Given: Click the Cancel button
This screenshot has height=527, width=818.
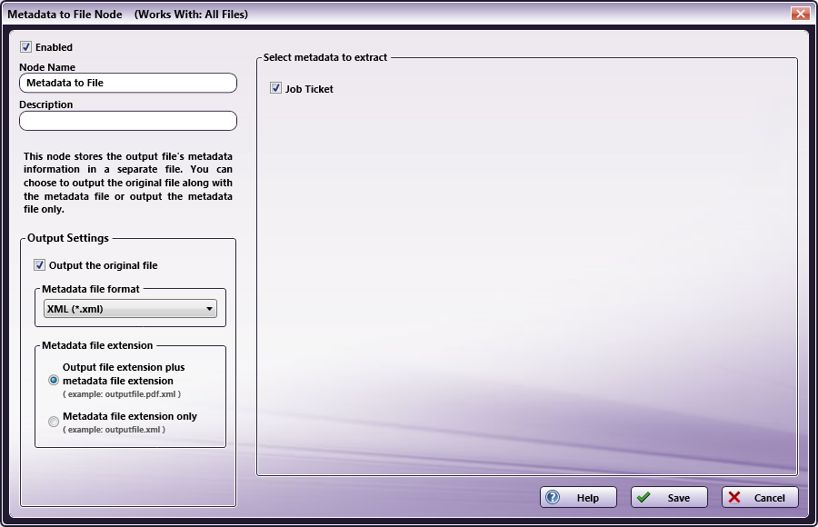Looking at the screenshot, I should [760, 497].
